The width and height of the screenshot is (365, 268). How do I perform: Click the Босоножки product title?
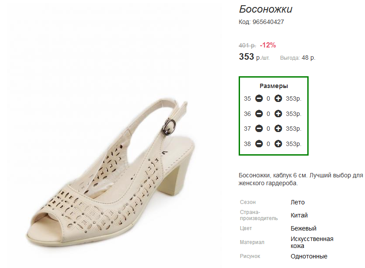point(265,9)
